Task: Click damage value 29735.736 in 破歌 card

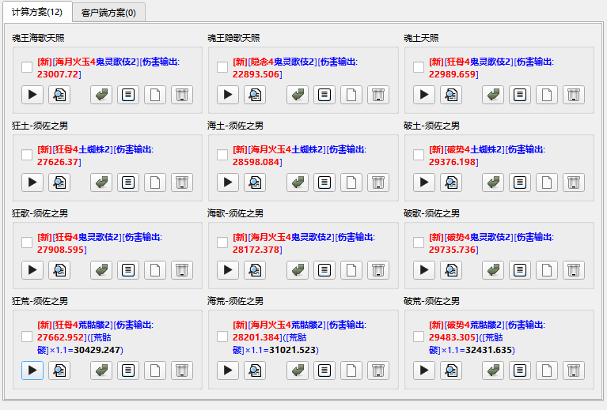Action: 452,250
